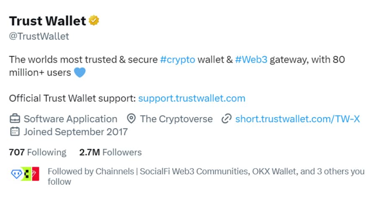This screenshot has width=390, height=198.
Task: Click the Software Application category label
Action: (x=70, y=119)
